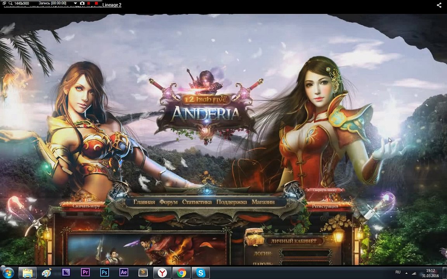Switch to Yandex Browser in taskbar
This screenshot has height=279, width=447.
click(162, 273)
